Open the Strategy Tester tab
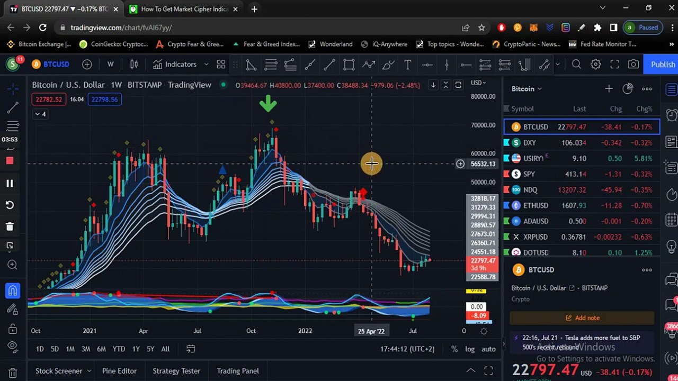This screenshot has width=678, height=381. 176,371
